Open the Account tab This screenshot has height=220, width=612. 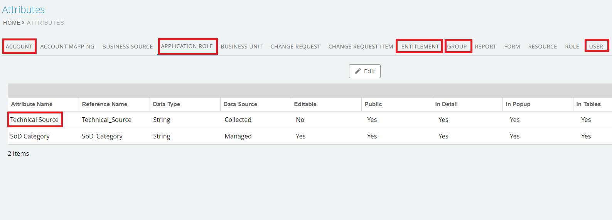19,47
